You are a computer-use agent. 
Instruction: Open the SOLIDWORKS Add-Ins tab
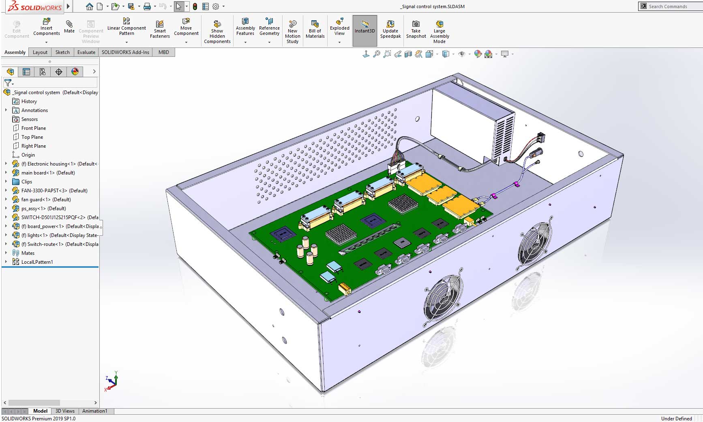coord(126,52)
